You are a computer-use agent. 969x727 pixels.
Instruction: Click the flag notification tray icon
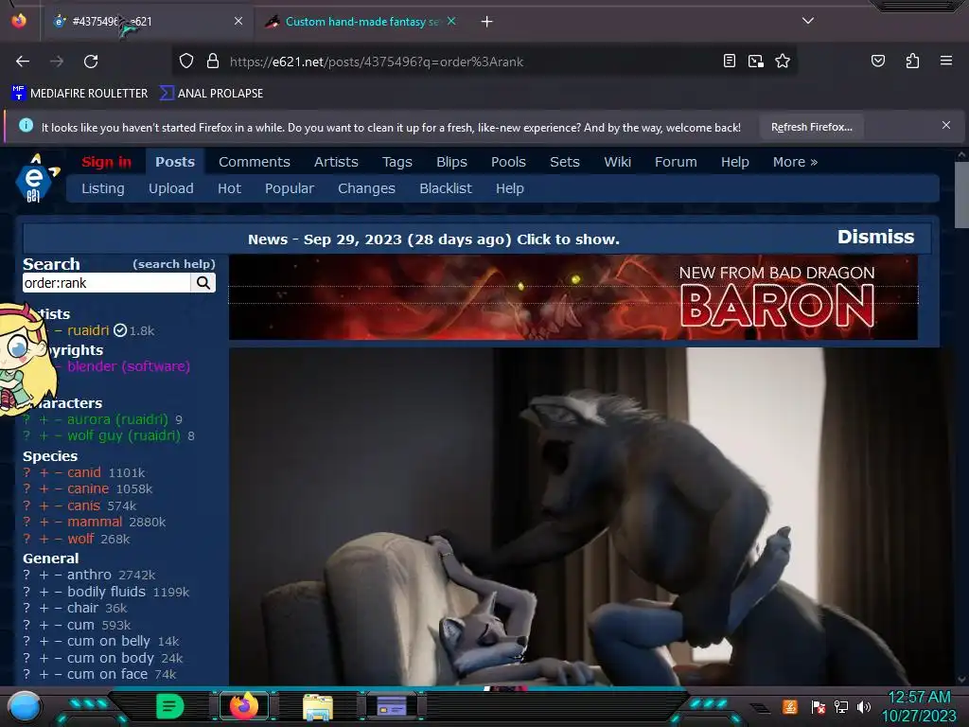(818, 706)
